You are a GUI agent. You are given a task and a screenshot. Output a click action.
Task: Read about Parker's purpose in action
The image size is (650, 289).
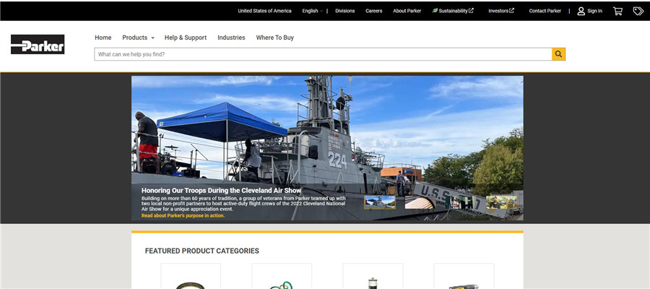coord(183,215)
